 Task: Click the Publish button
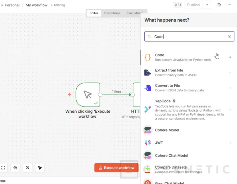coord(193,5)
